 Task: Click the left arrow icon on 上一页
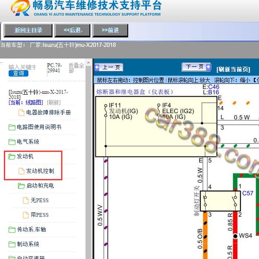coord(97,68)
